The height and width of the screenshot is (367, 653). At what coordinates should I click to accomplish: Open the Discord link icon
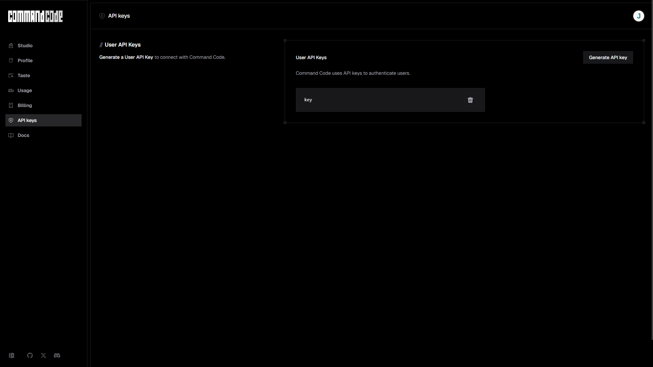click(x=57, y=355)
